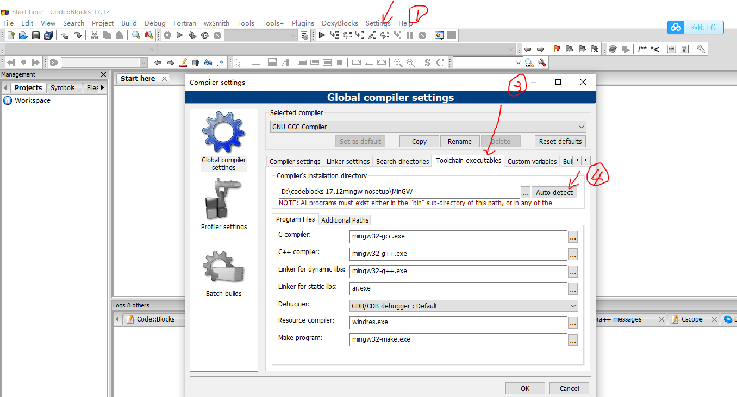Open Find with the magnifier icon
The height and width of the screenshot is (397, 737).
(x=136, y=35)
